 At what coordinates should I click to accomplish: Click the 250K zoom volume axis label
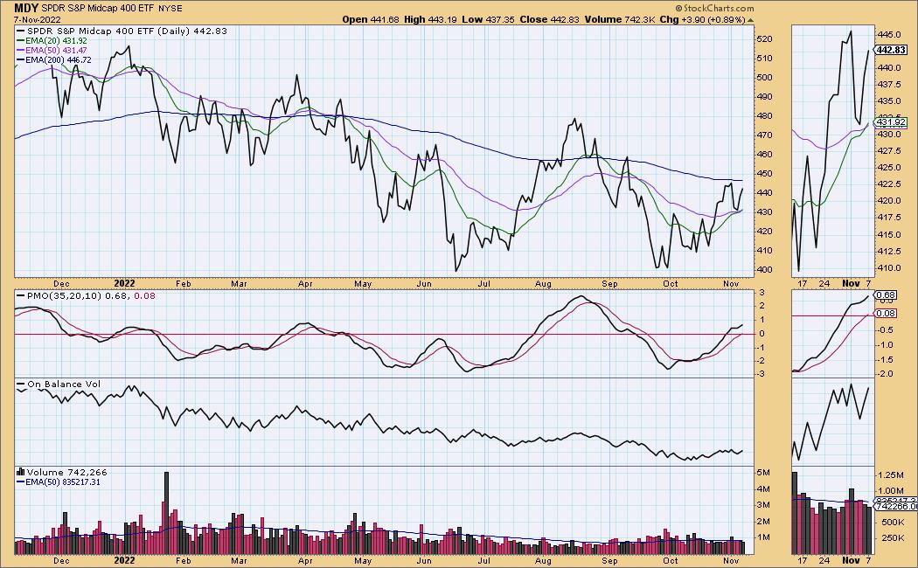pyautogui.click(x=893, y=538)
